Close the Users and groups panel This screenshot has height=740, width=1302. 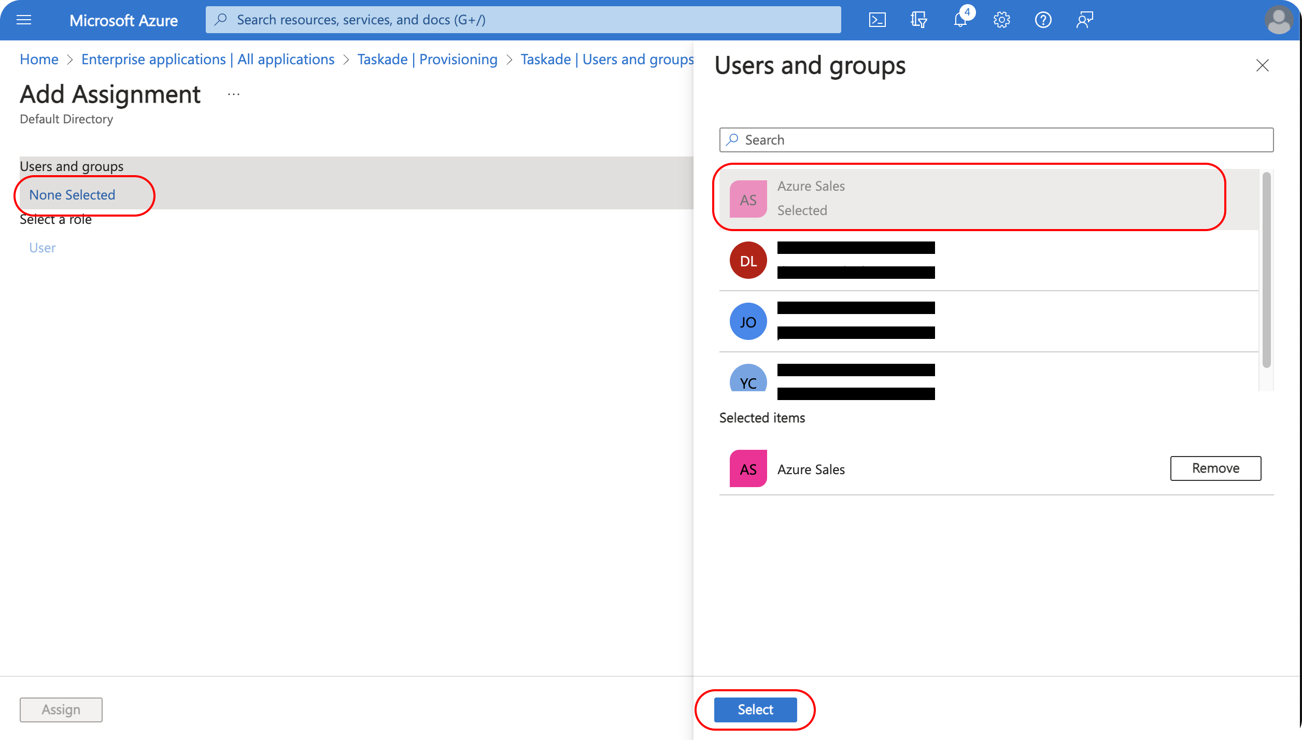(1262, 66)
